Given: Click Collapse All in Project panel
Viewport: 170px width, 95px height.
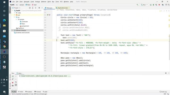Looking at the screenshot, I should [36, 8].
